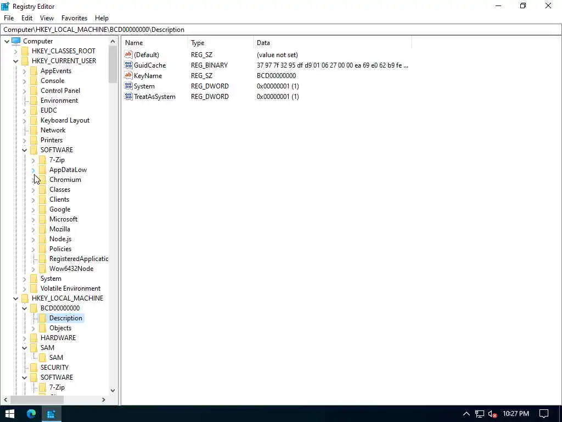Click the Google folder icon
Screen dimensions: 562x422
(42, 209)
